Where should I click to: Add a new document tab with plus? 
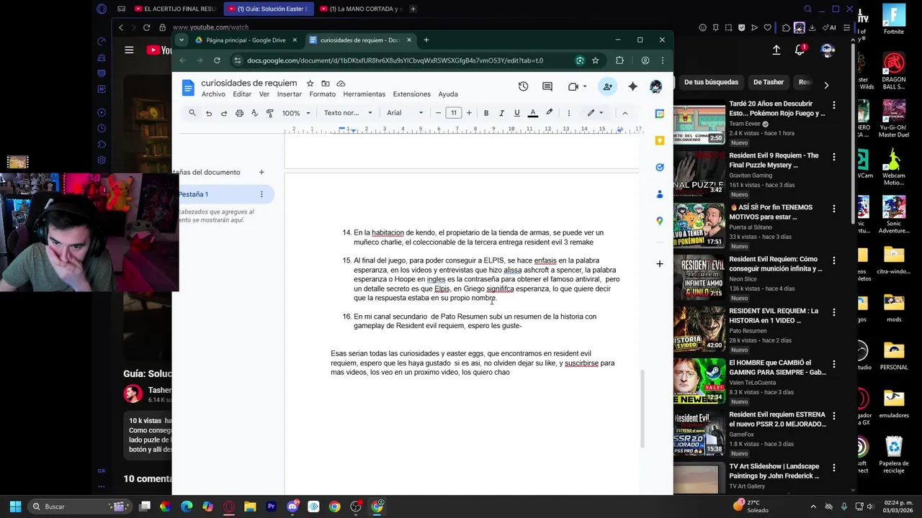click(x=261, y=172)
